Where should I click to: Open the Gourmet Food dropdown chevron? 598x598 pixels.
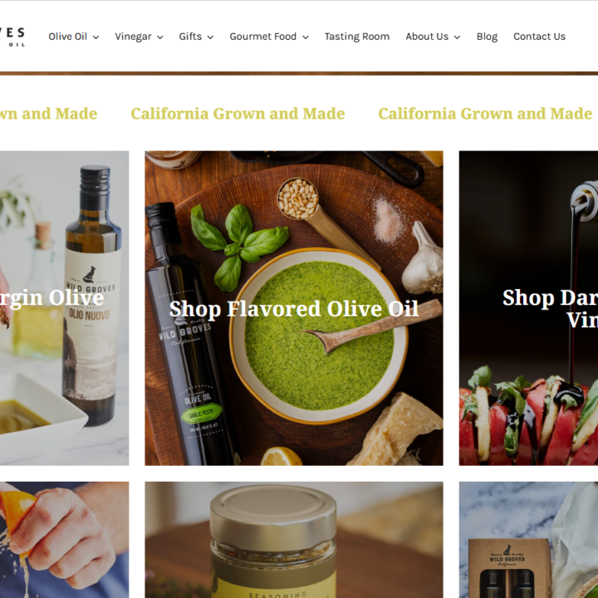tap(306, 37)
